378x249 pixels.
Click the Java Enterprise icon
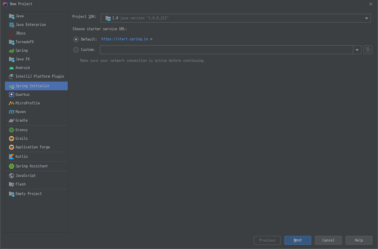(12, 25)
